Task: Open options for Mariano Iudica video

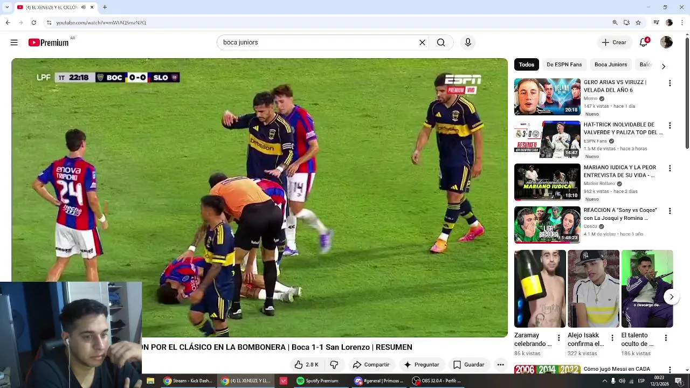Action: pos(670,168)
